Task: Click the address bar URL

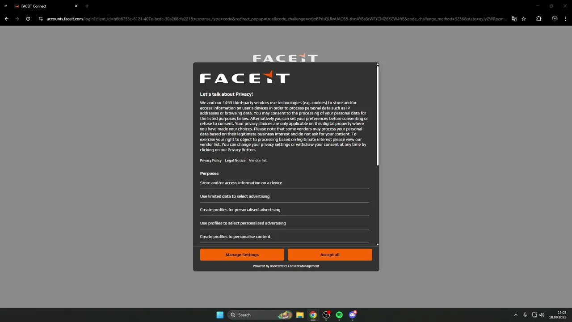Action: [276, 19]
